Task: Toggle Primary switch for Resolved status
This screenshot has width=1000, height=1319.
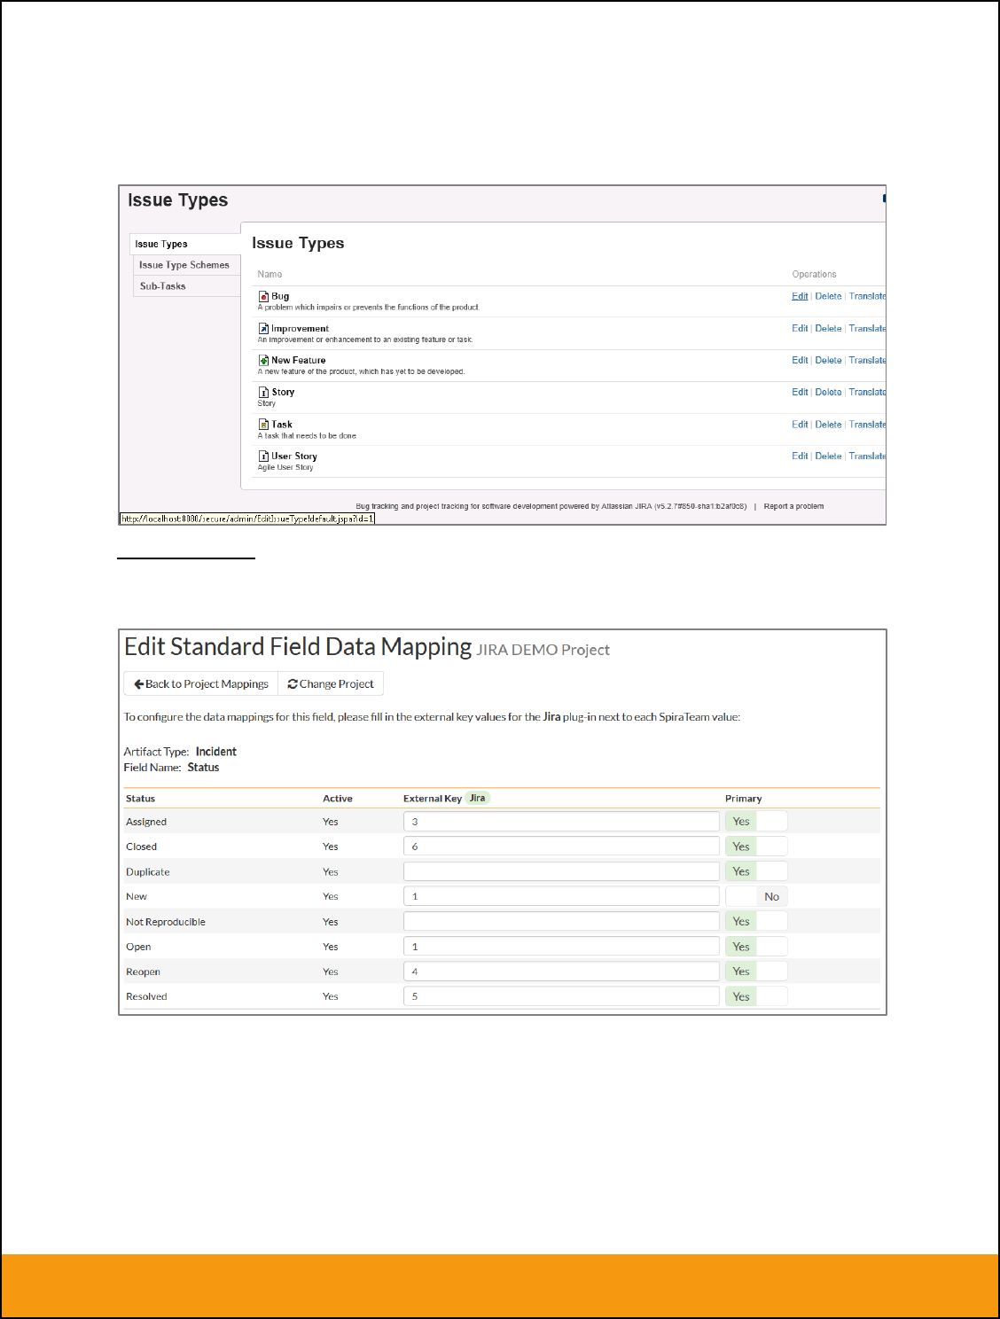Action: [x=755, y=997]
